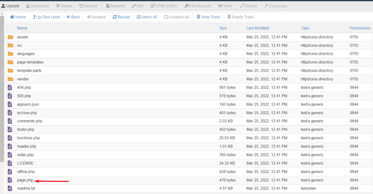Go to Home directory
The width and height of the screenshot is (373, 194).
[x=18, y=17]
